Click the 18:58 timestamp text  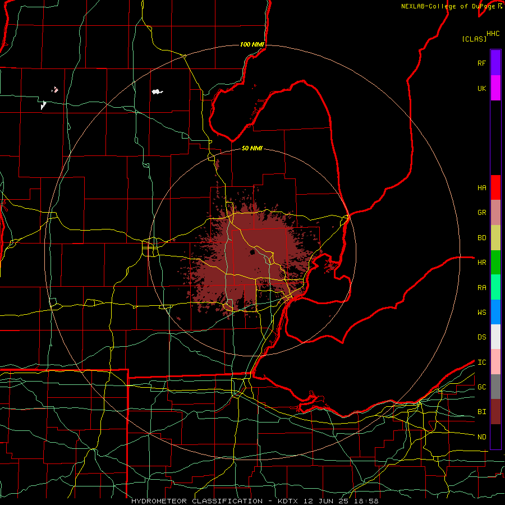365,501
